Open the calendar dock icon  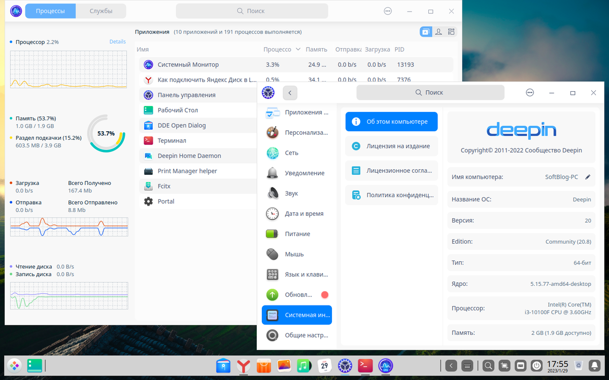325,365
